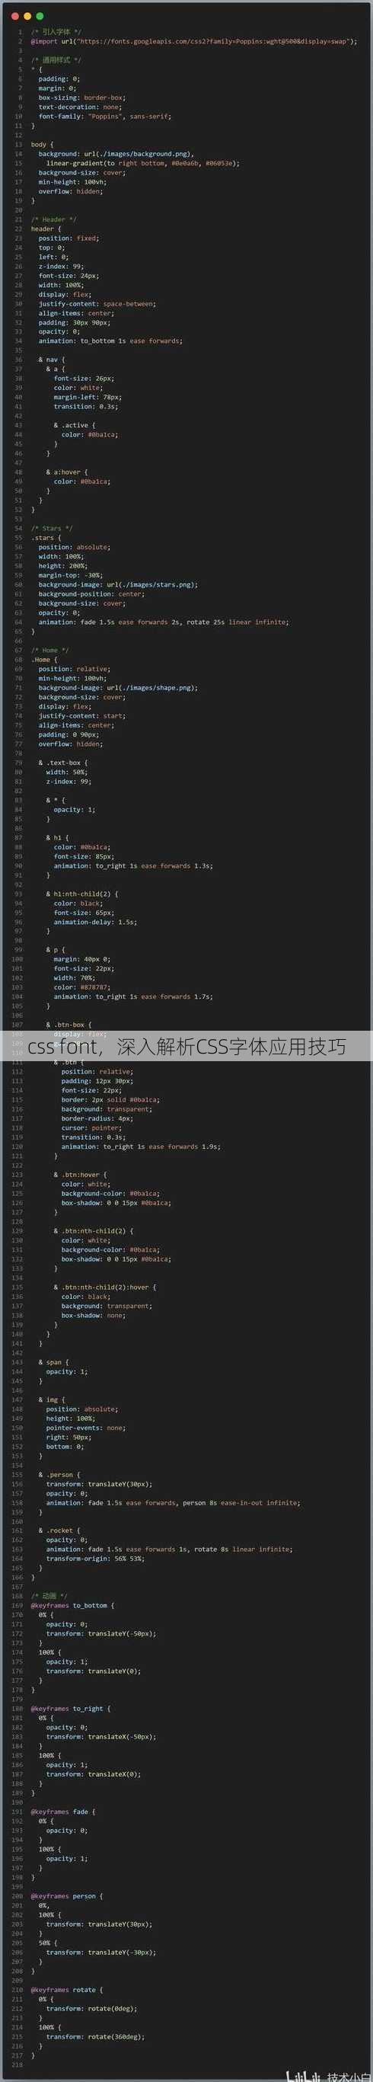Click the "@keyframes to_bottom {" line
The image size is (373, 2082).
pos(72,1605)
